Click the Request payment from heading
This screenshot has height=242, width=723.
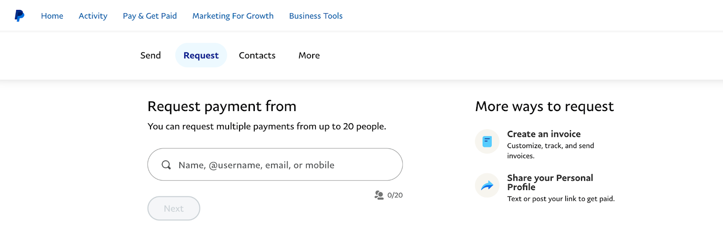[222, 107]
